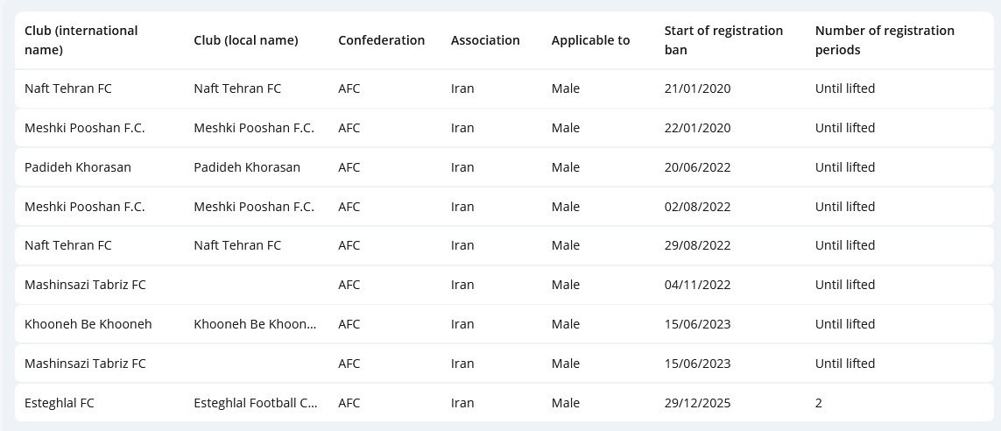Click the truncated "Khooneh Be Khoon…" local name
The image size is (1001, 431).
(x=256, y=324)
